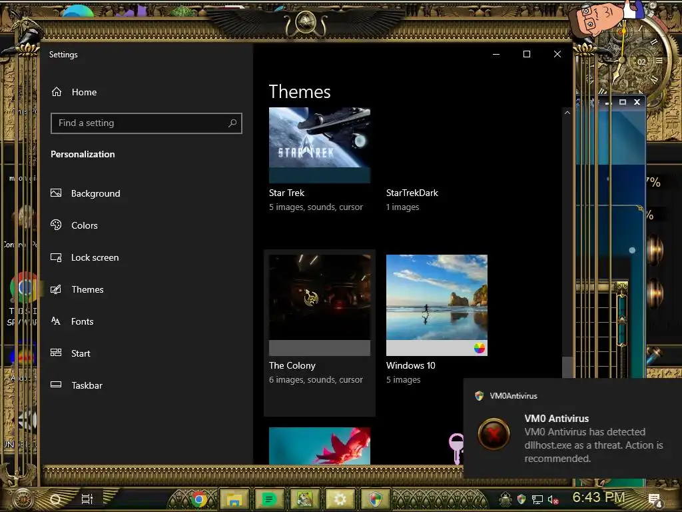Image resolution: width=682 pixels, height=512 pixels.
Task: Open the shield antivirus taskbar app
Action: click(375, 499)
